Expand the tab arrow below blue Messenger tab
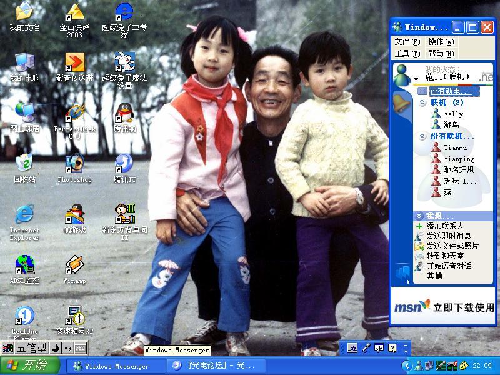This screenshot has width=500, height=375. pos(409,282)
